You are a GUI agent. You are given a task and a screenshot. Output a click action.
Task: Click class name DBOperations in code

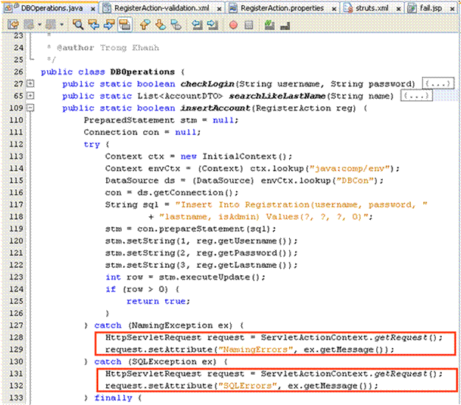coord(142,72)
